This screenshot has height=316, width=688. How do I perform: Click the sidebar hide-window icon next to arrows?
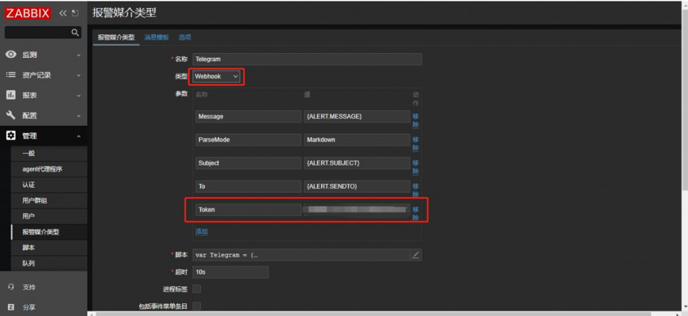(x=75, y=13)
